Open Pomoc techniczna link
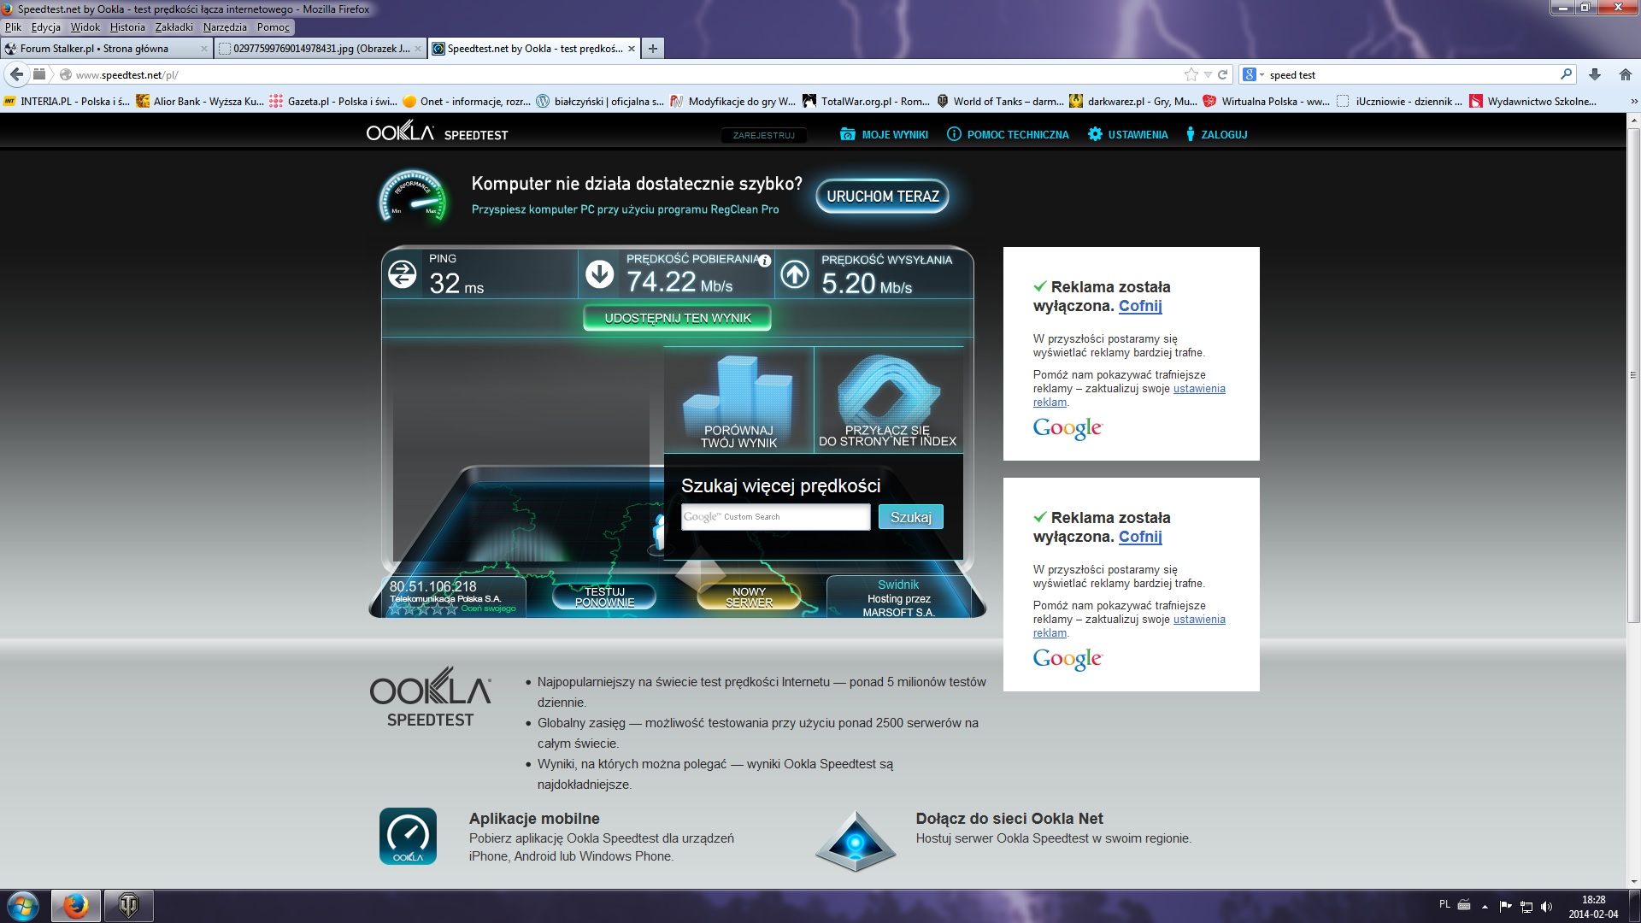This screenshot has height=923, width=1641. coord(1008,134)
